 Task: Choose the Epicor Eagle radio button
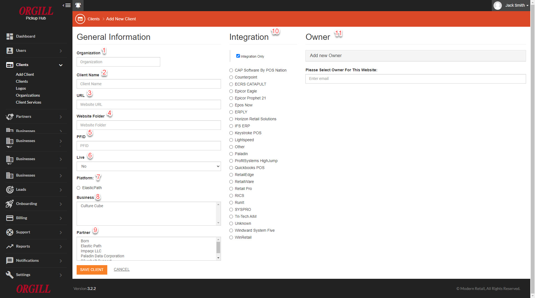click(231, 91)
